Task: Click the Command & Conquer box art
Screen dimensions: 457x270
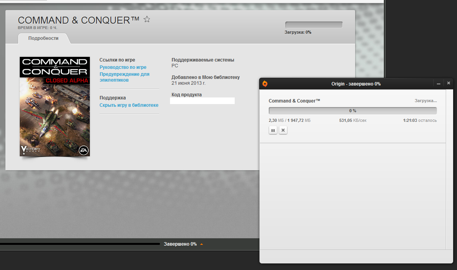Action: point(55,106)
